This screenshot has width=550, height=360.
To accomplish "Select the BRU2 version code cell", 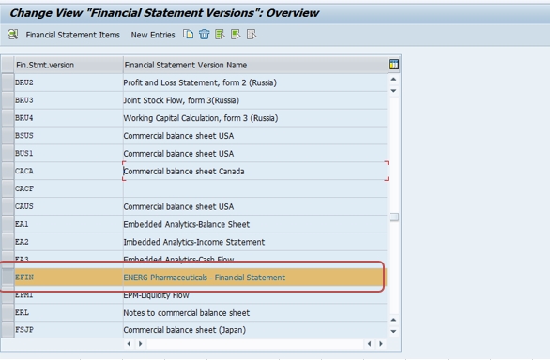I will pos(69,82).
